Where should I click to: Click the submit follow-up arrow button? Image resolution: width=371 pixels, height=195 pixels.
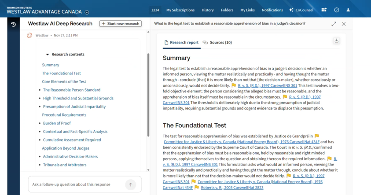pos(131,184)
